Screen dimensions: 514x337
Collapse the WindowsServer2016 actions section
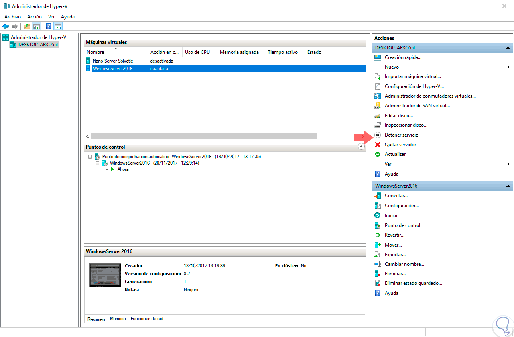coord(508,186)
